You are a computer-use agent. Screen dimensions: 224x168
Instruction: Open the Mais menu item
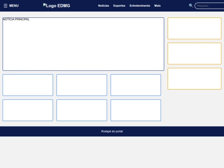coord(158,6)
